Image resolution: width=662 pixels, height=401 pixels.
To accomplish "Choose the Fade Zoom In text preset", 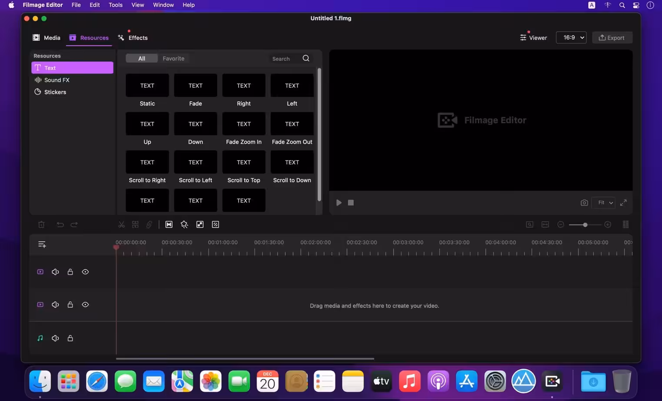I will pyautogui.click(x=244, y=129).
